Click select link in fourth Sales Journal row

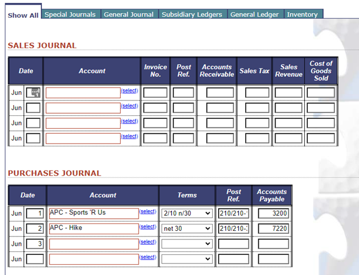point(129,136)
